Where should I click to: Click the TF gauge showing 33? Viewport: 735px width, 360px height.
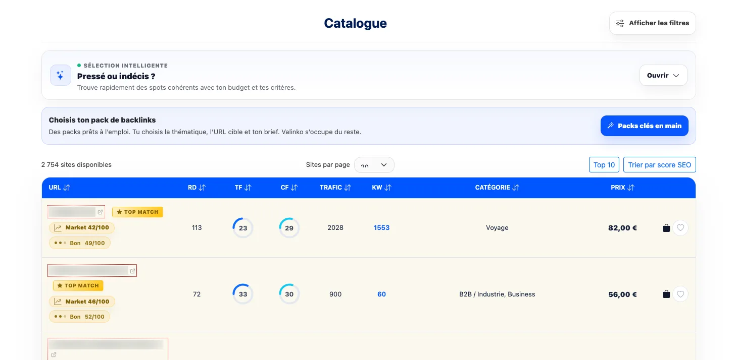pos(243,294)
